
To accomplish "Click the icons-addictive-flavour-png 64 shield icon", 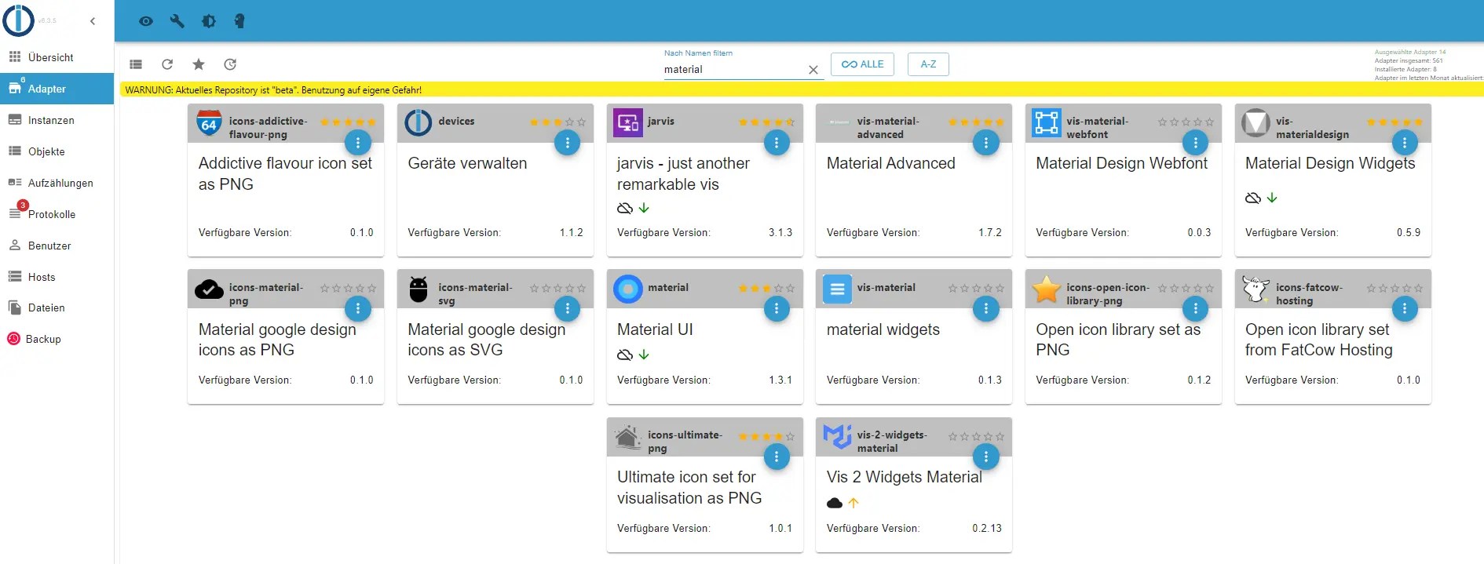I will click(209, 123).
